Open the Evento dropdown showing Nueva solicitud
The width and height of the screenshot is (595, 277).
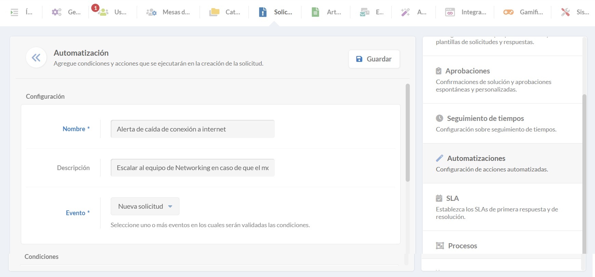click(x=145, y=206)
